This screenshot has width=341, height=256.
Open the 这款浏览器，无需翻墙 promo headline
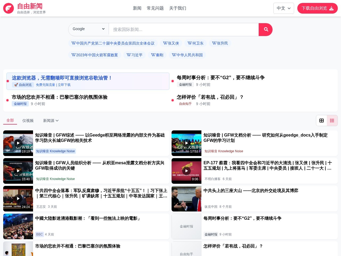62,78
